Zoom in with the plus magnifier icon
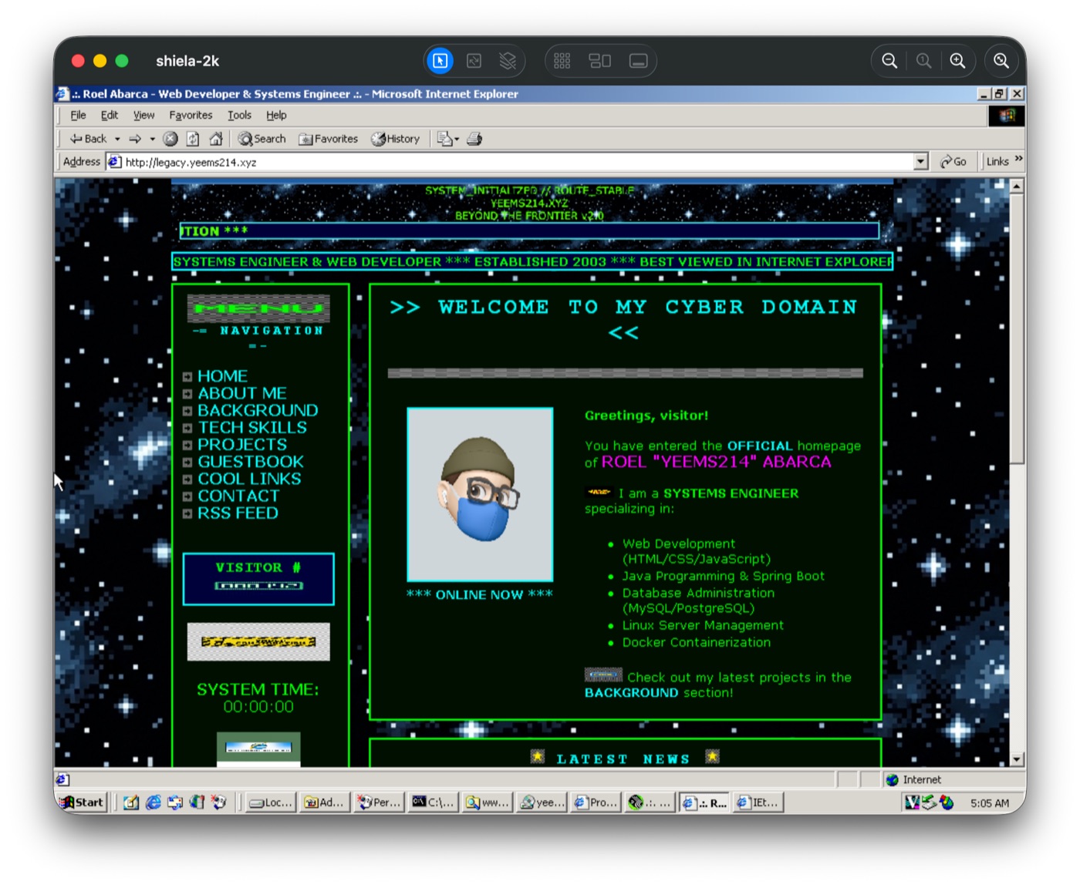Image resolution: width=1080 pixels, height=885 pixels. point(957,61)
